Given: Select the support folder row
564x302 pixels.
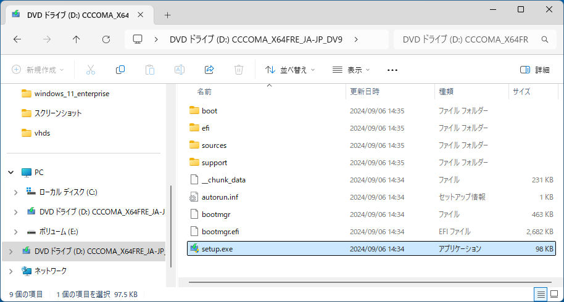Looking at the screenshot, I should pos(371,162).
